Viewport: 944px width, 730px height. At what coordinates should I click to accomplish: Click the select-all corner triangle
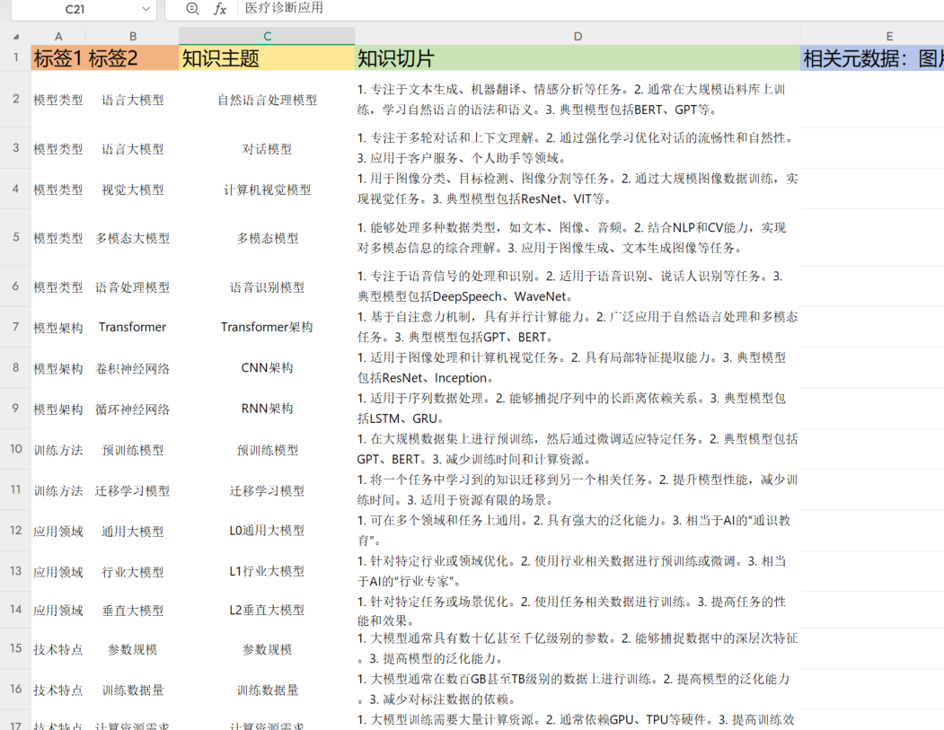click(15, 37)
